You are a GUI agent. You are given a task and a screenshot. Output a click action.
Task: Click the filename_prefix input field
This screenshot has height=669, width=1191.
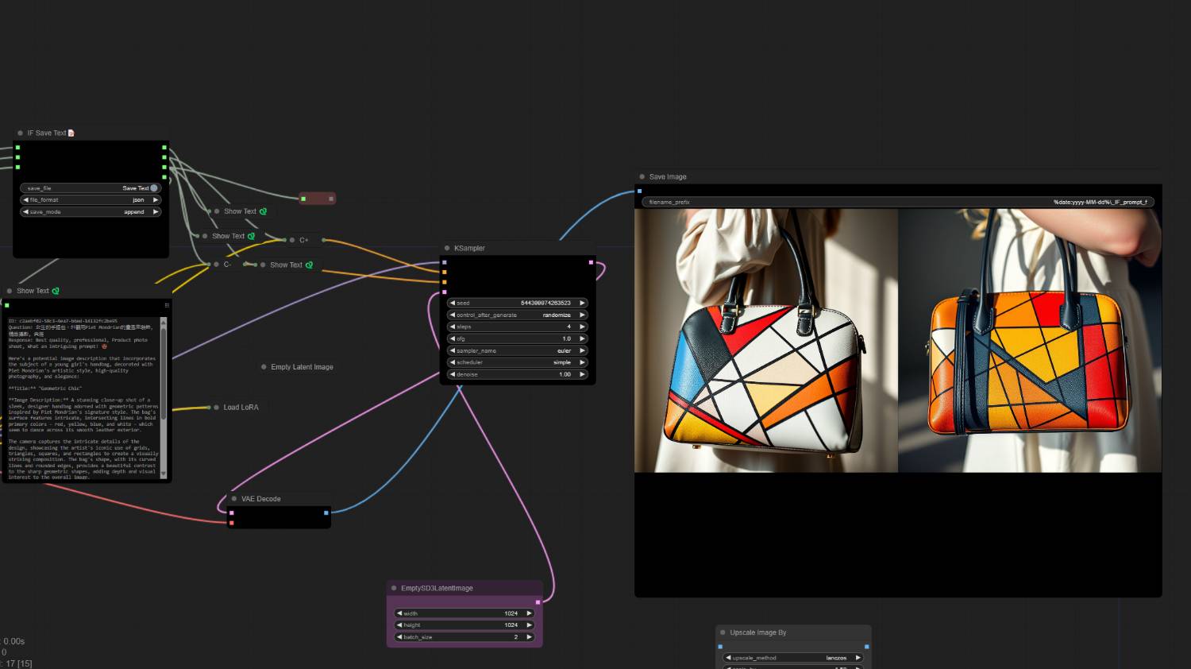[x=897, y=203]
